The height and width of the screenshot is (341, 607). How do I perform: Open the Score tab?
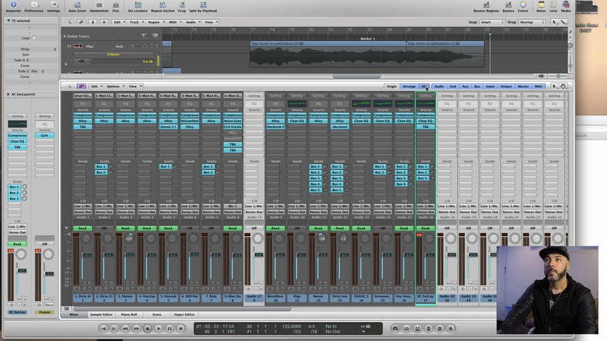click(x=157, y=314)
